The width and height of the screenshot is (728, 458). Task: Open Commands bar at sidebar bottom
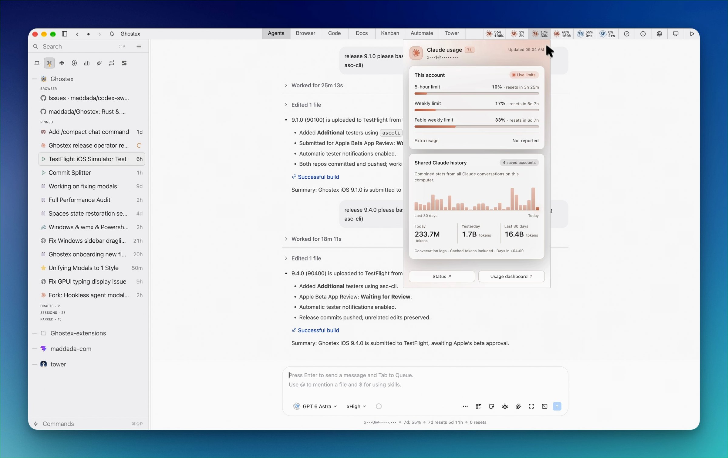[x=88, y=424]
